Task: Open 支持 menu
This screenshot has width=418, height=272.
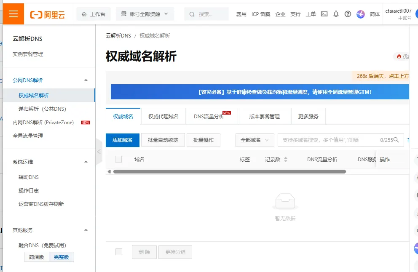Action: coord(295,14)
